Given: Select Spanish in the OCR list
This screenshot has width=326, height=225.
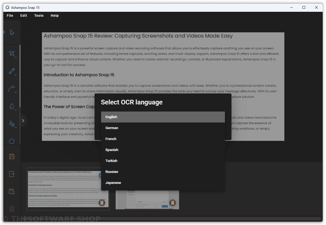Looking at the screenshot, I should click(x=163, y=150).
